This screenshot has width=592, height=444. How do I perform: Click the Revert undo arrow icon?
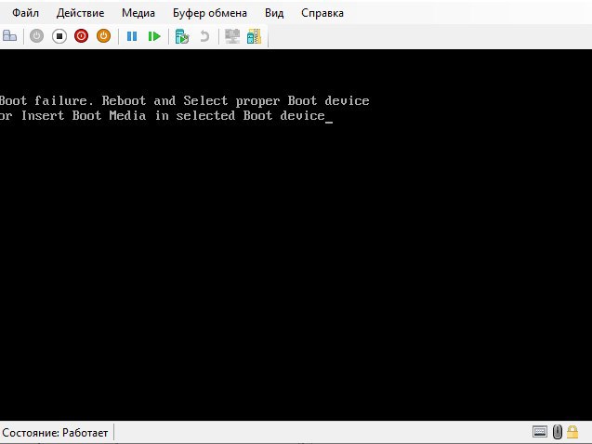(204, 36)
